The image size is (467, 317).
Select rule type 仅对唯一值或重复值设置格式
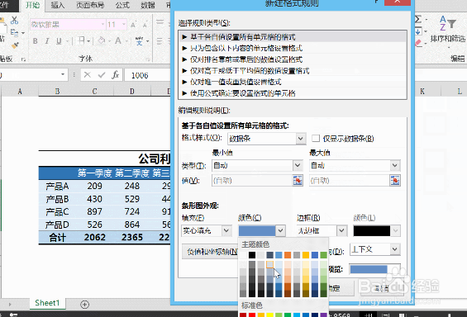pyautogui.click(x=293, y=82)
